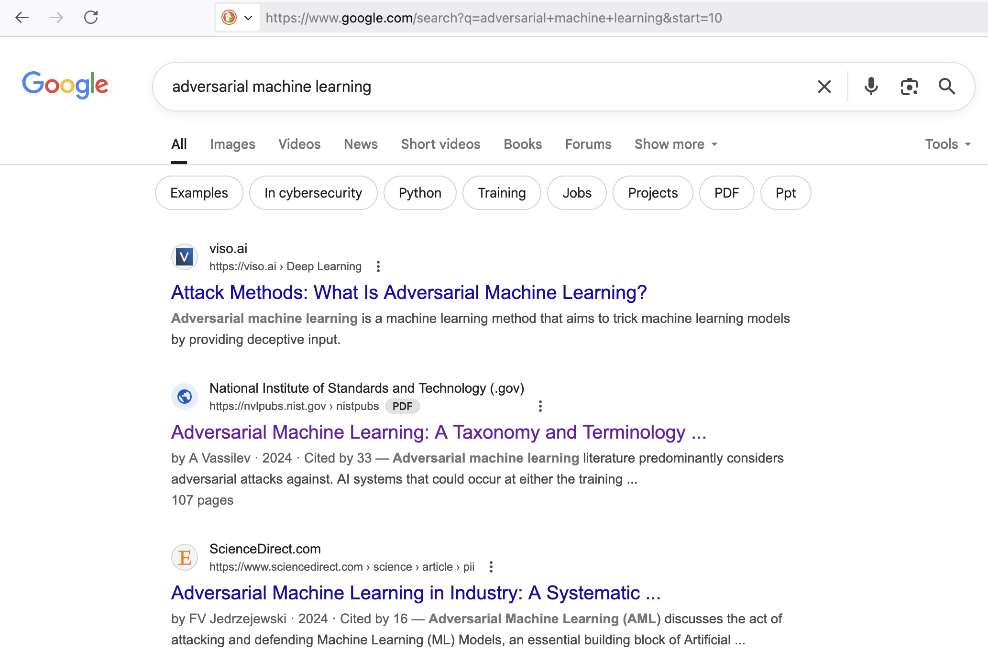Go to the Google logo homepage
Screen dimensions: 988x663
point(66,85)
